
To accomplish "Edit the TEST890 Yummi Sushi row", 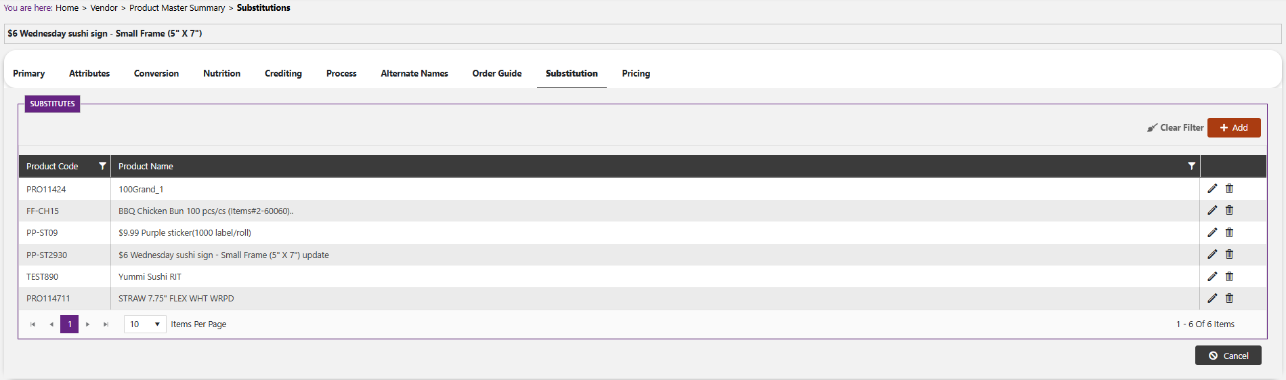I will tap(1212, 276).
